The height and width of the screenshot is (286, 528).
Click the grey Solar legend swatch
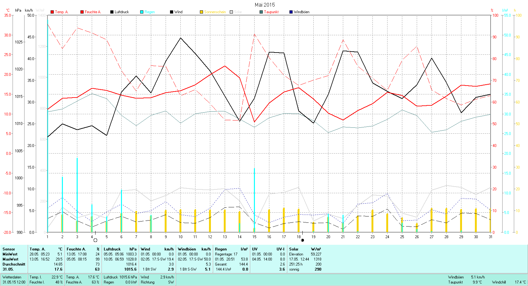pos(231,12)
